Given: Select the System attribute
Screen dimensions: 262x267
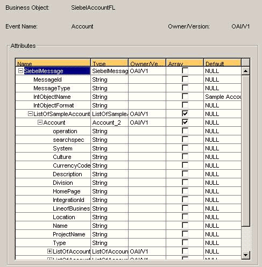Looking at the screenshot, I should [x=62, y=148].
